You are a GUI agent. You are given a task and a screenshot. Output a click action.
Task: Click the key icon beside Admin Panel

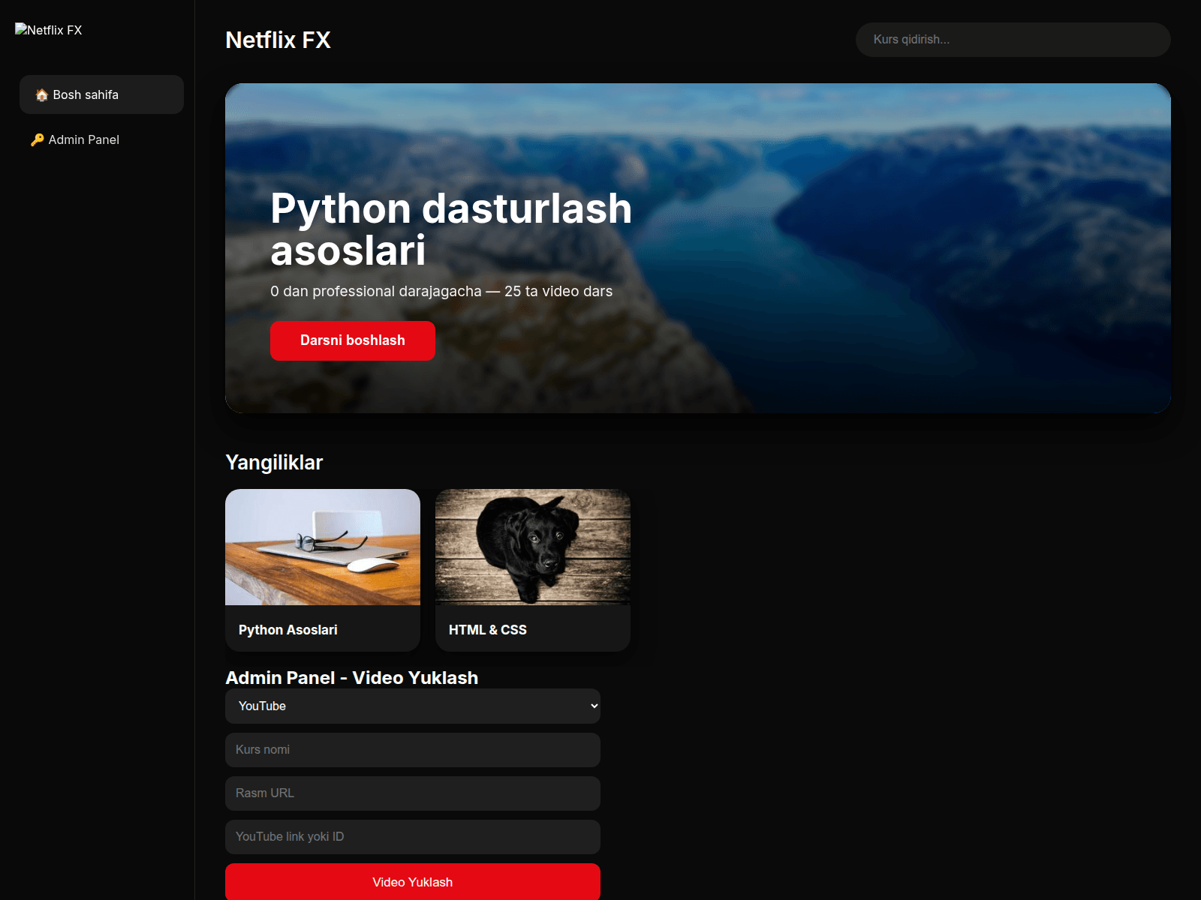click(x=38, y=139)
